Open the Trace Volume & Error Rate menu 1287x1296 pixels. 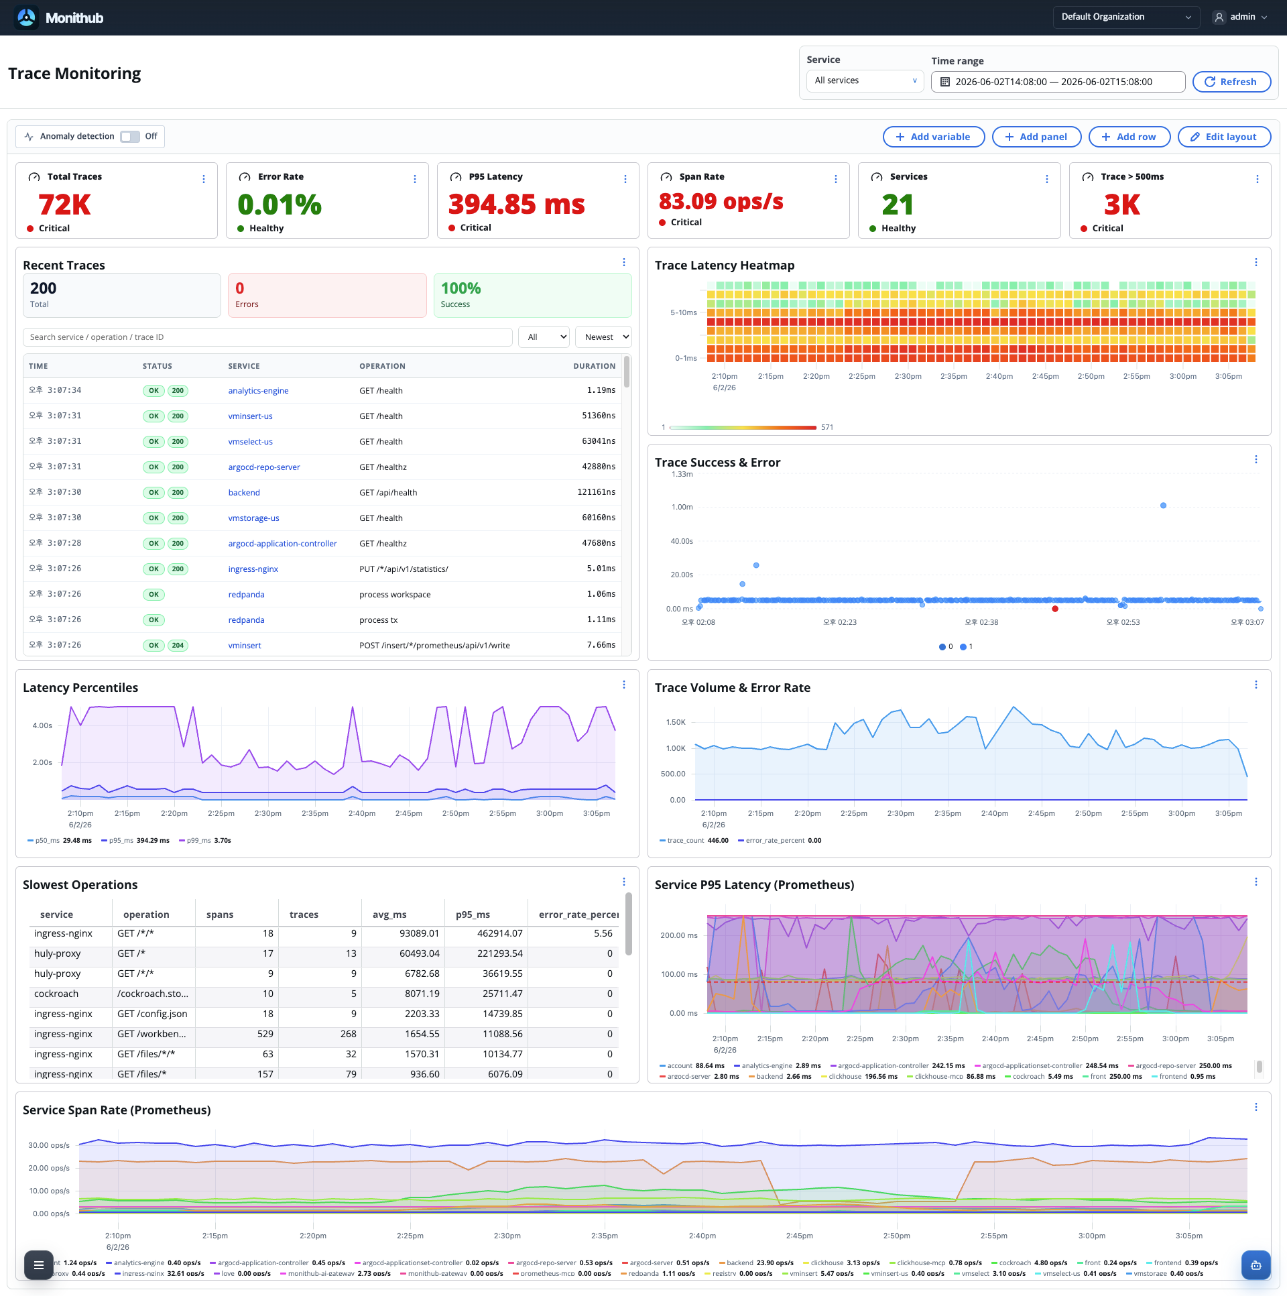pyautogui.click(x=1255, y=685)
